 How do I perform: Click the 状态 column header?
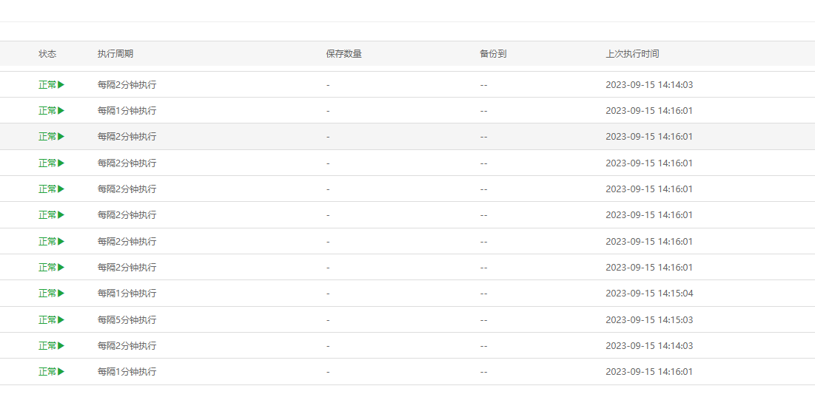point(47,54)
